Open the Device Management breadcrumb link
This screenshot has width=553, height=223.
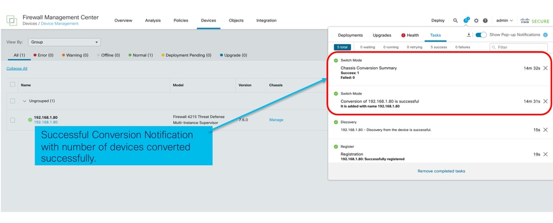point(60,24)
